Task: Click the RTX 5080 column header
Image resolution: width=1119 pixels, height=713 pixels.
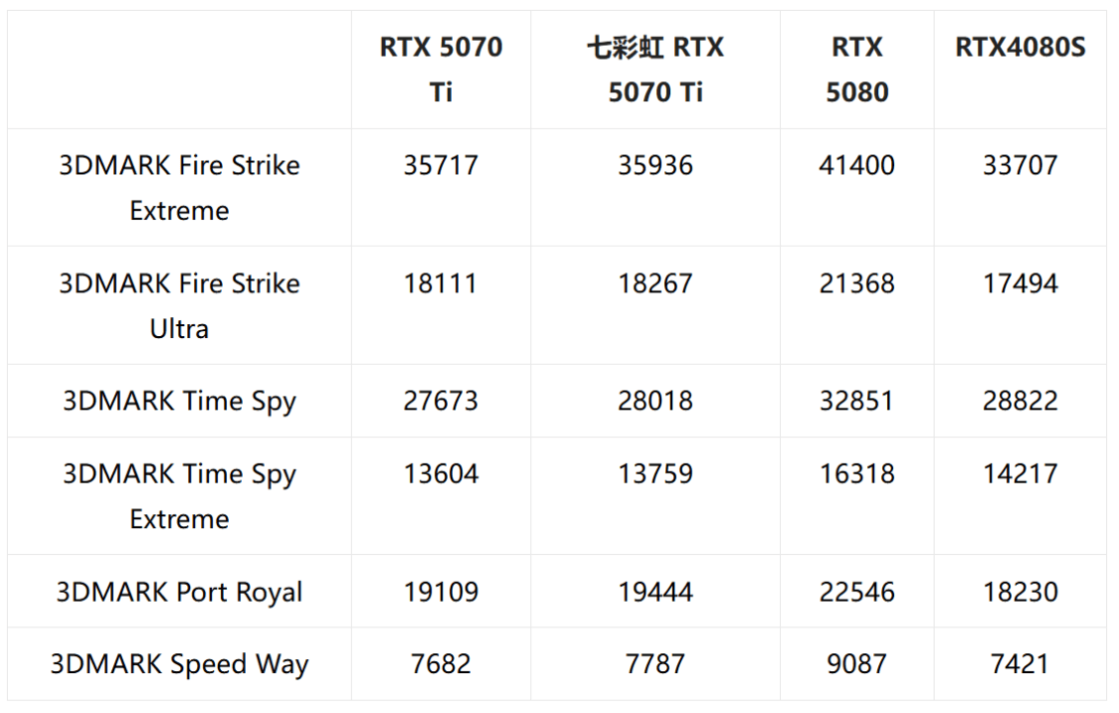Action: point(856,70)
